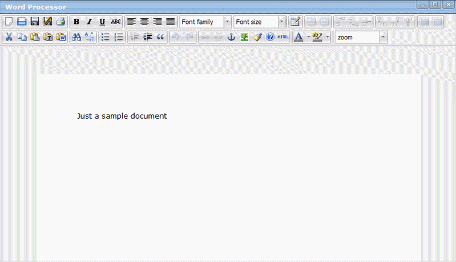The height and width of the screenshot is (262, 456).
Task: Open help via the question mark icon
Action: pos(270,37)
